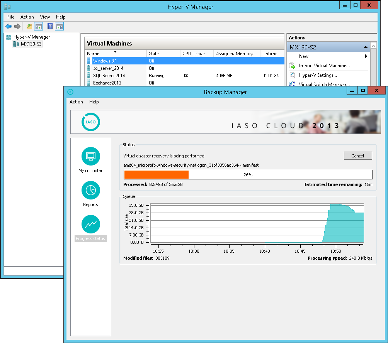Sort by the State column header

163,54
